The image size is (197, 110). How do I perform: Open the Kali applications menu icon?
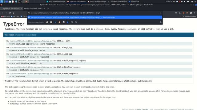pyautogui.click(x=2, y=2)
